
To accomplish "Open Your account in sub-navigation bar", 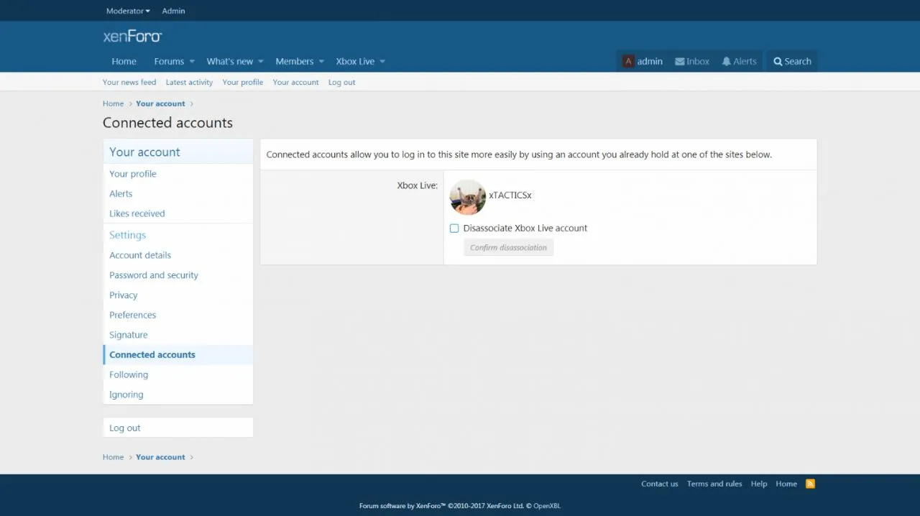I will (295, 83).
